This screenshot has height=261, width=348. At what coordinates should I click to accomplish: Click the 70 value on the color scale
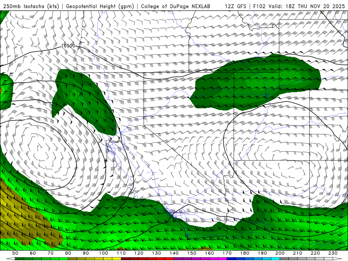(x=50, y=253)
